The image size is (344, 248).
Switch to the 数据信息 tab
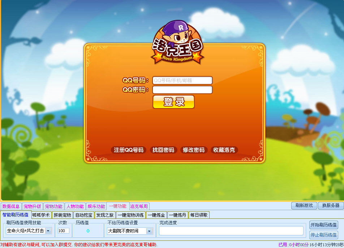click(x=11, y=207)
